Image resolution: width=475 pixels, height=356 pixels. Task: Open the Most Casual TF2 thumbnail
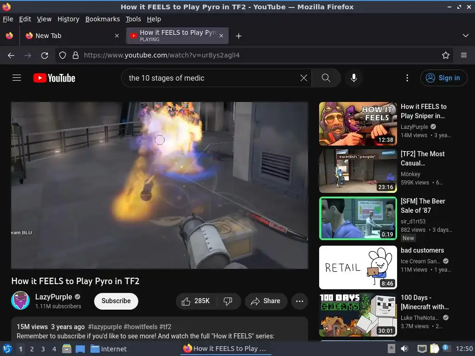358,171
